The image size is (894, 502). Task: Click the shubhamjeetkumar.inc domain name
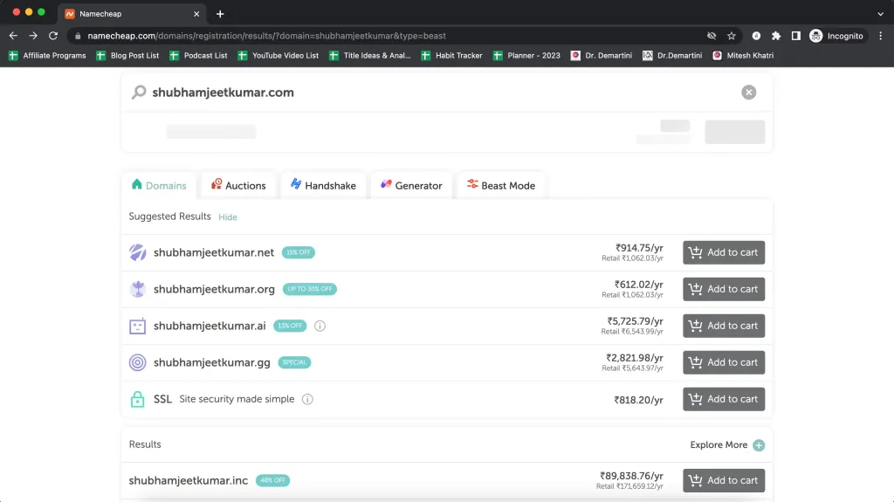coord(189,480)
